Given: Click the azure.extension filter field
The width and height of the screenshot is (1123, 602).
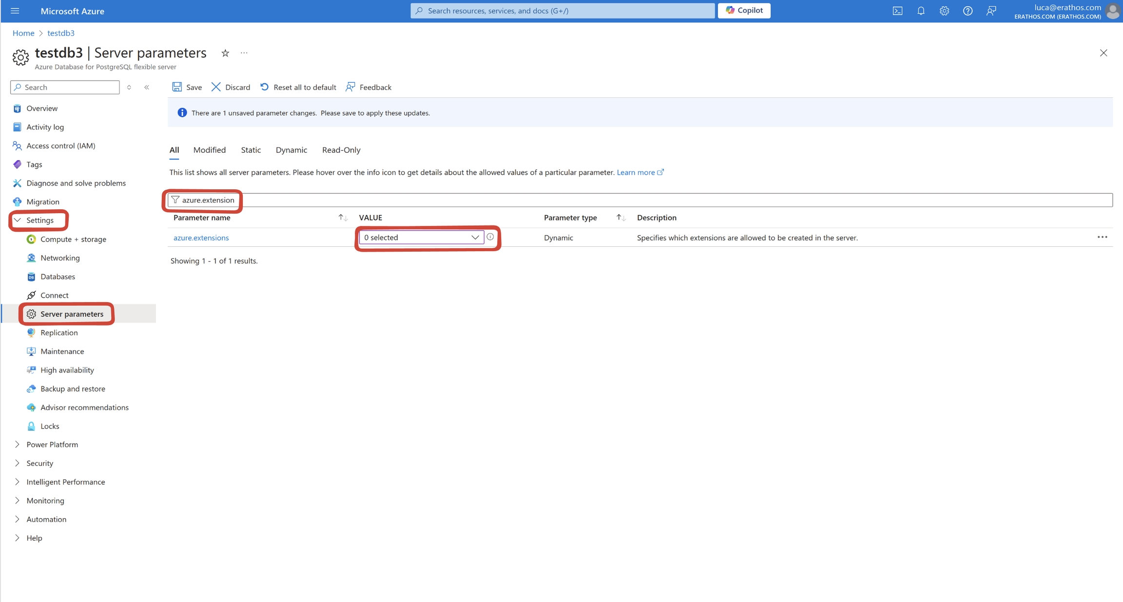Looking at the screenshot, I should [208, 200].
